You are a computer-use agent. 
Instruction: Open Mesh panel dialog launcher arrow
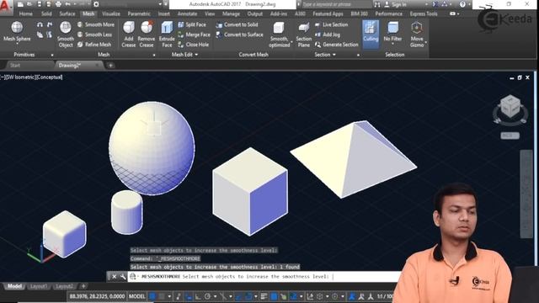click(153, 55)
